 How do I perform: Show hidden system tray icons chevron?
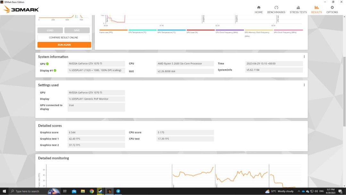coord(298,191)
